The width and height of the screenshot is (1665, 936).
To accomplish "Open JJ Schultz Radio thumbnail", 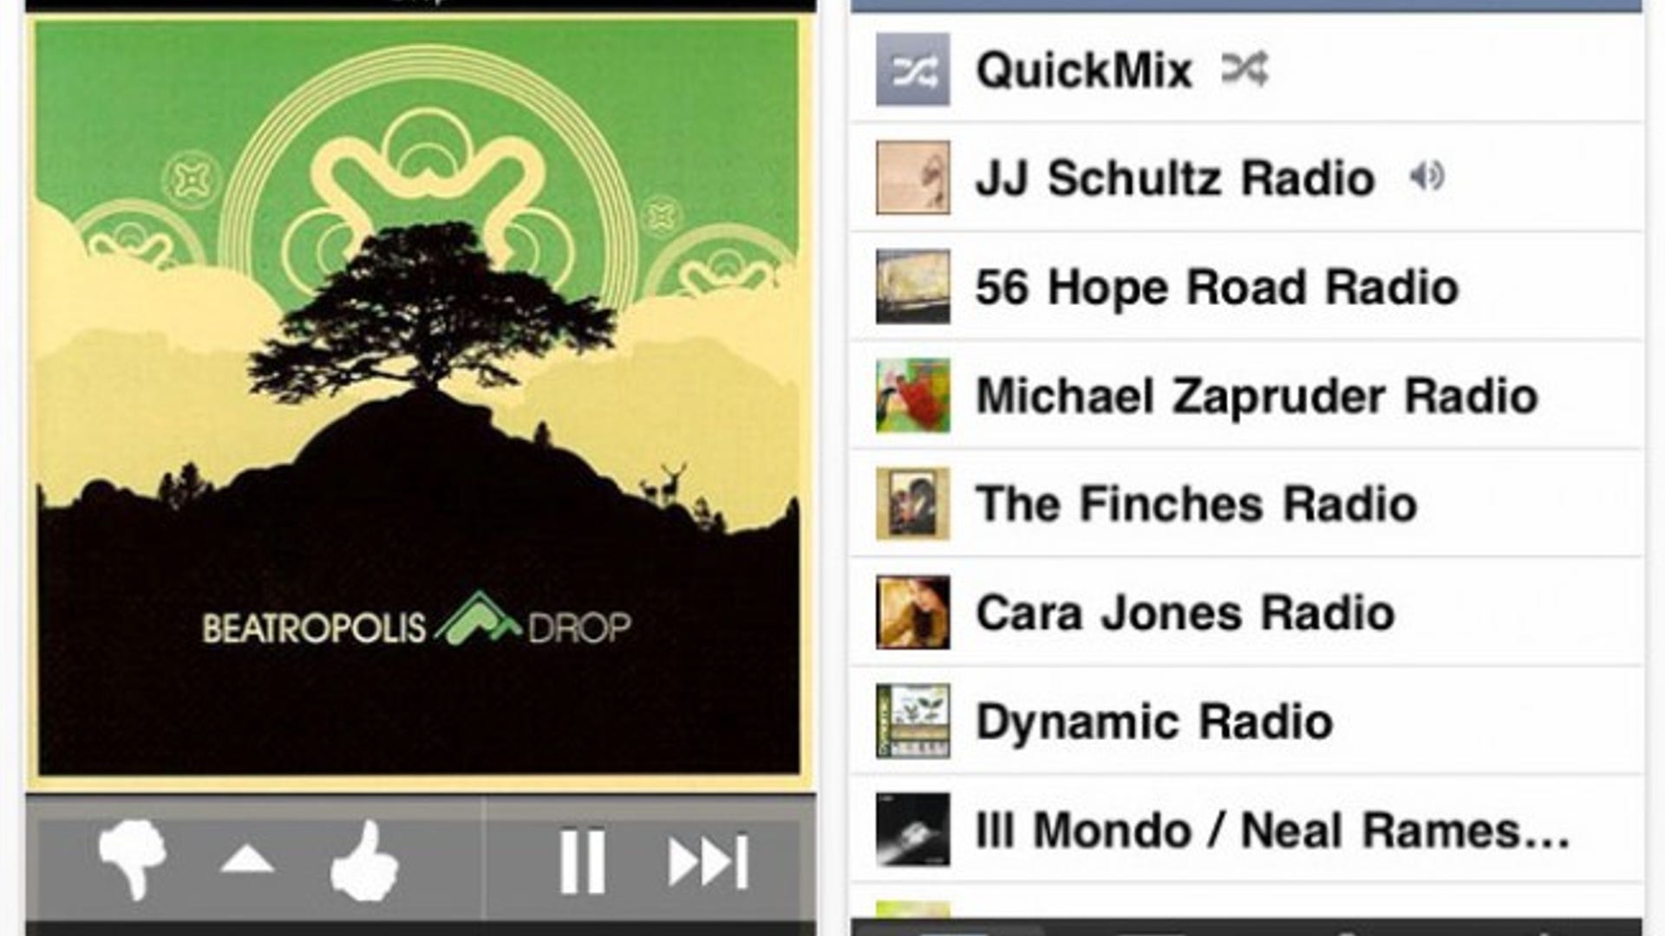I will tap(912, 178).
